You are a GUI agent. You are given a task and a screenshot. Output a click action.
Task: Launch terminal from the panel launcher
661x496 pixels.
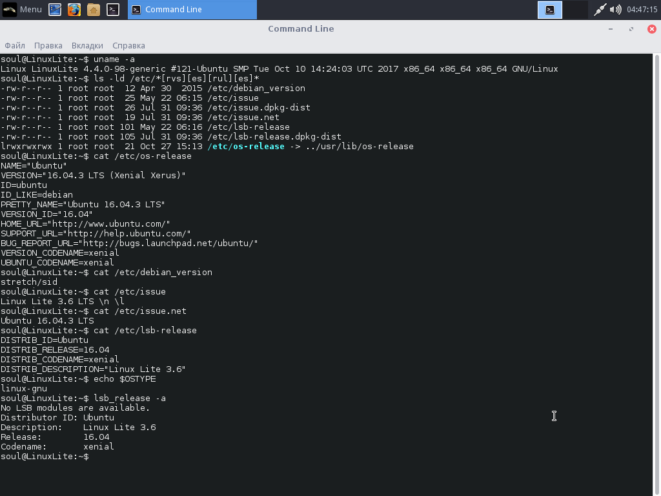pyautogui.click(x=113, y=9)
